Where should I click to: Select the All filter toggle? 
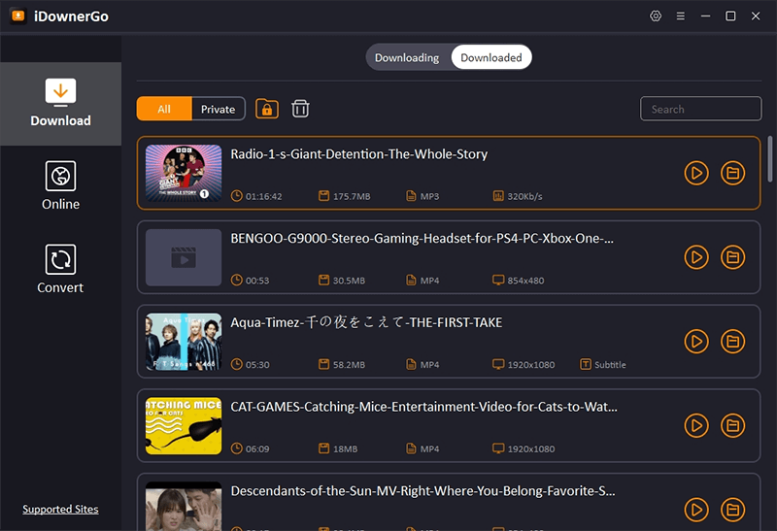(x=164, y=109)
